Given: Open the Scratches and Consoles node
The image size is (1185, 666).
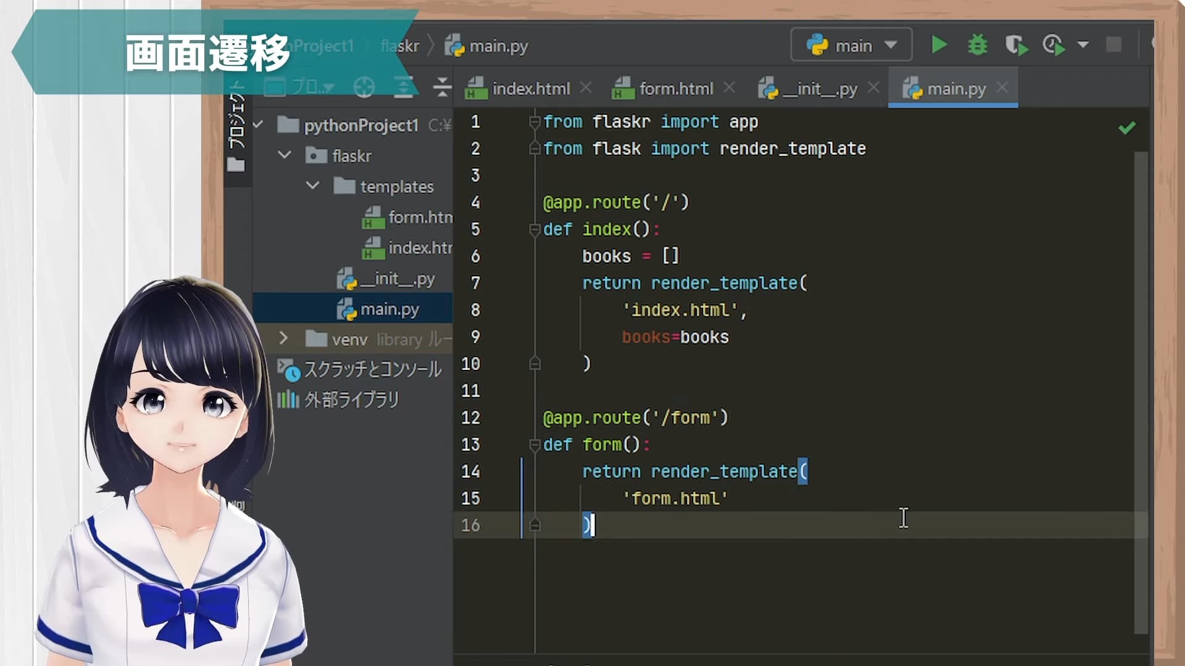Looking at the screenshot, I should pyautogui.click(x=372, y=369).
